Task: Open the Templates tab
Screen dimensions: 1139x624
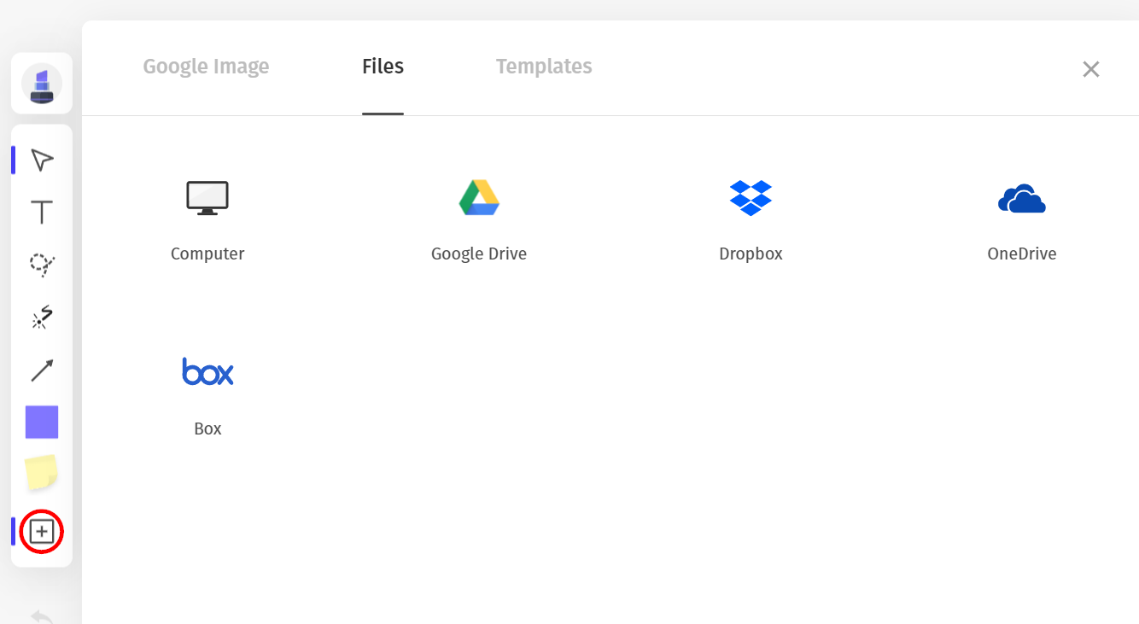Action: tap(544, 67)
